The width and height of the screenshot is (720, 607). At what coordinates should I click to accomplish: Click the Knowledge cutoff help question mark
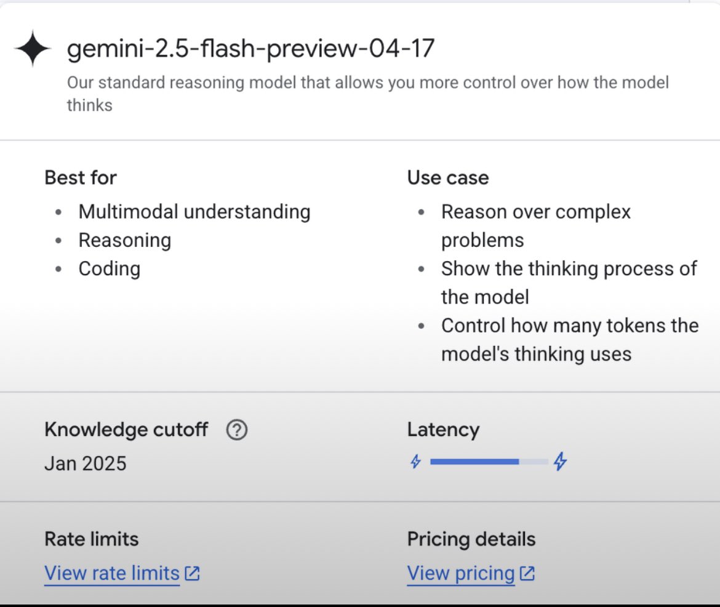point(237,430)
